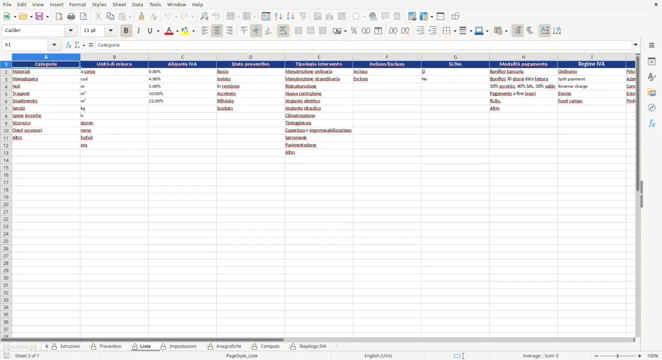
Task: Toggle underline formatting
Action: [x=150, y=31]
